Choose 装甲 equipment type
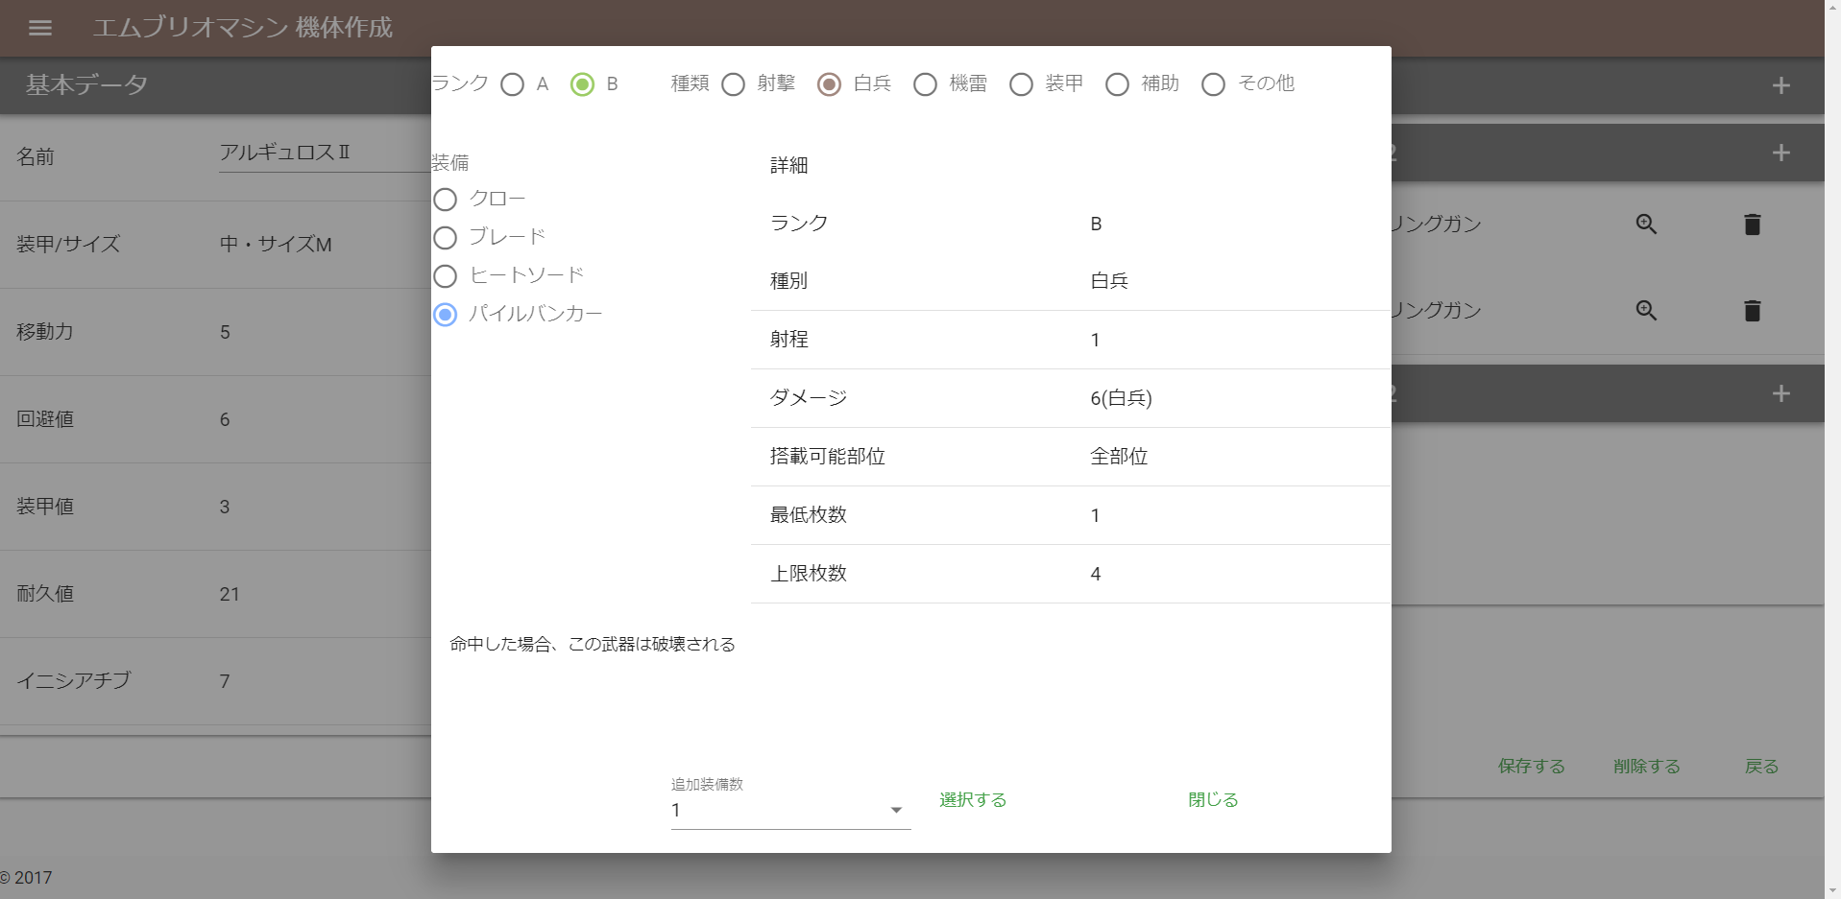This screenshot has height=899, width=1841. [x=1022, y=84]
